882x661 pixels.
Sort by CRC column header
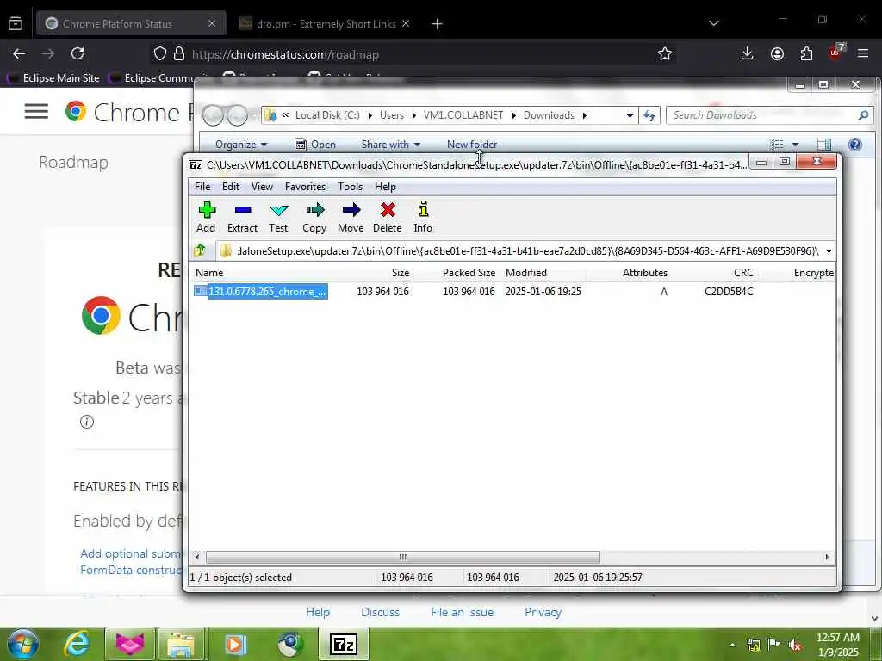pos(743,273)
